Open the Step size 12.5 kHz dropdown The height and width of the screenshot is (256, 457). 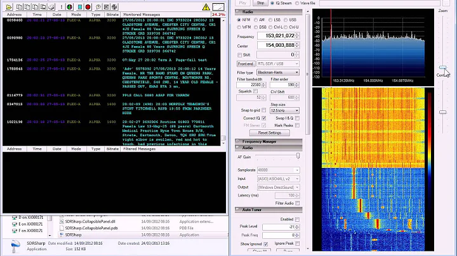click(x=284, y=110)
